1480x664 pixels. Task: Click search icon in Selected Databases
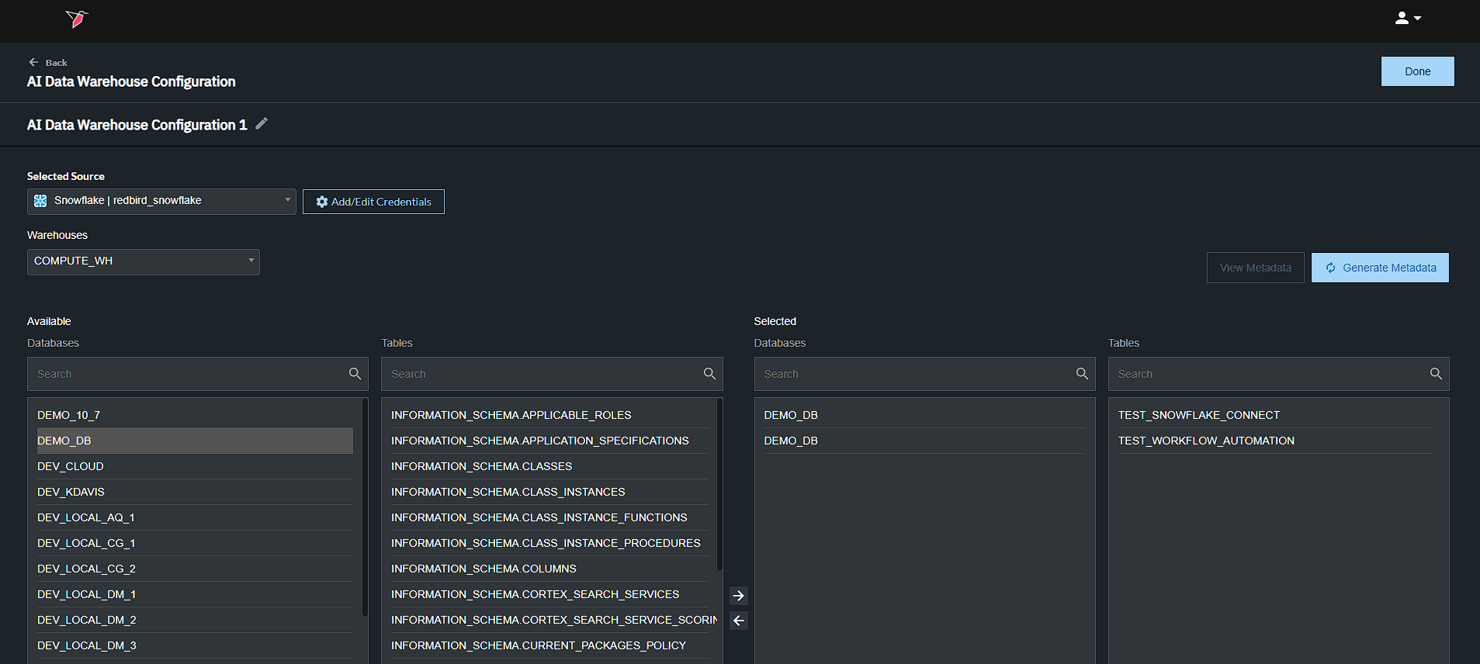[x=1082, y=374]
